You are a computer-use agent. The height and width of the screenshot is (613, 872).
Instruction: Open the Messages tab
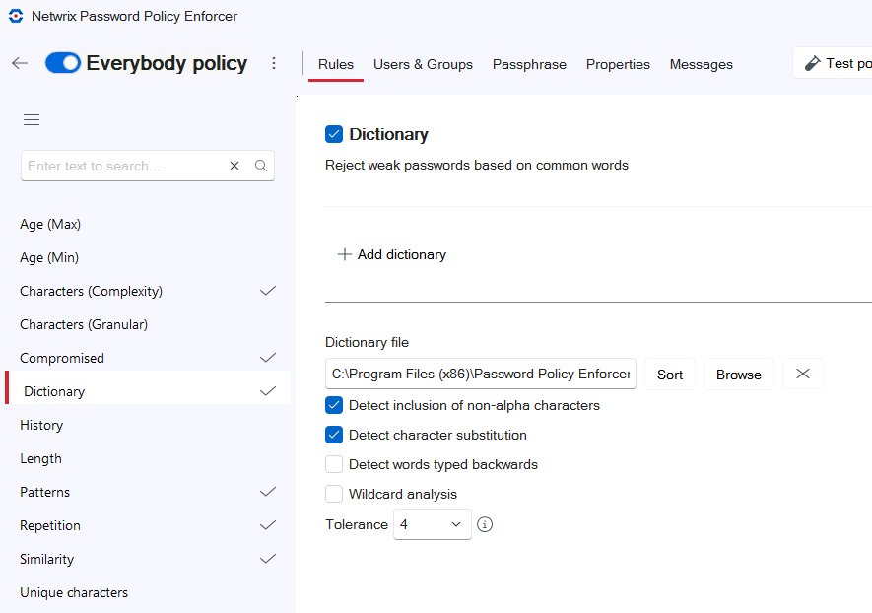[x=702, y=64]
